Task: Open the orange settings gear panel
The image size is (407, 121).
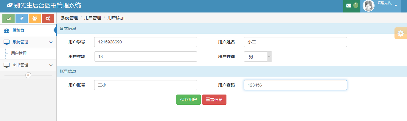Action: coord(401,33)
